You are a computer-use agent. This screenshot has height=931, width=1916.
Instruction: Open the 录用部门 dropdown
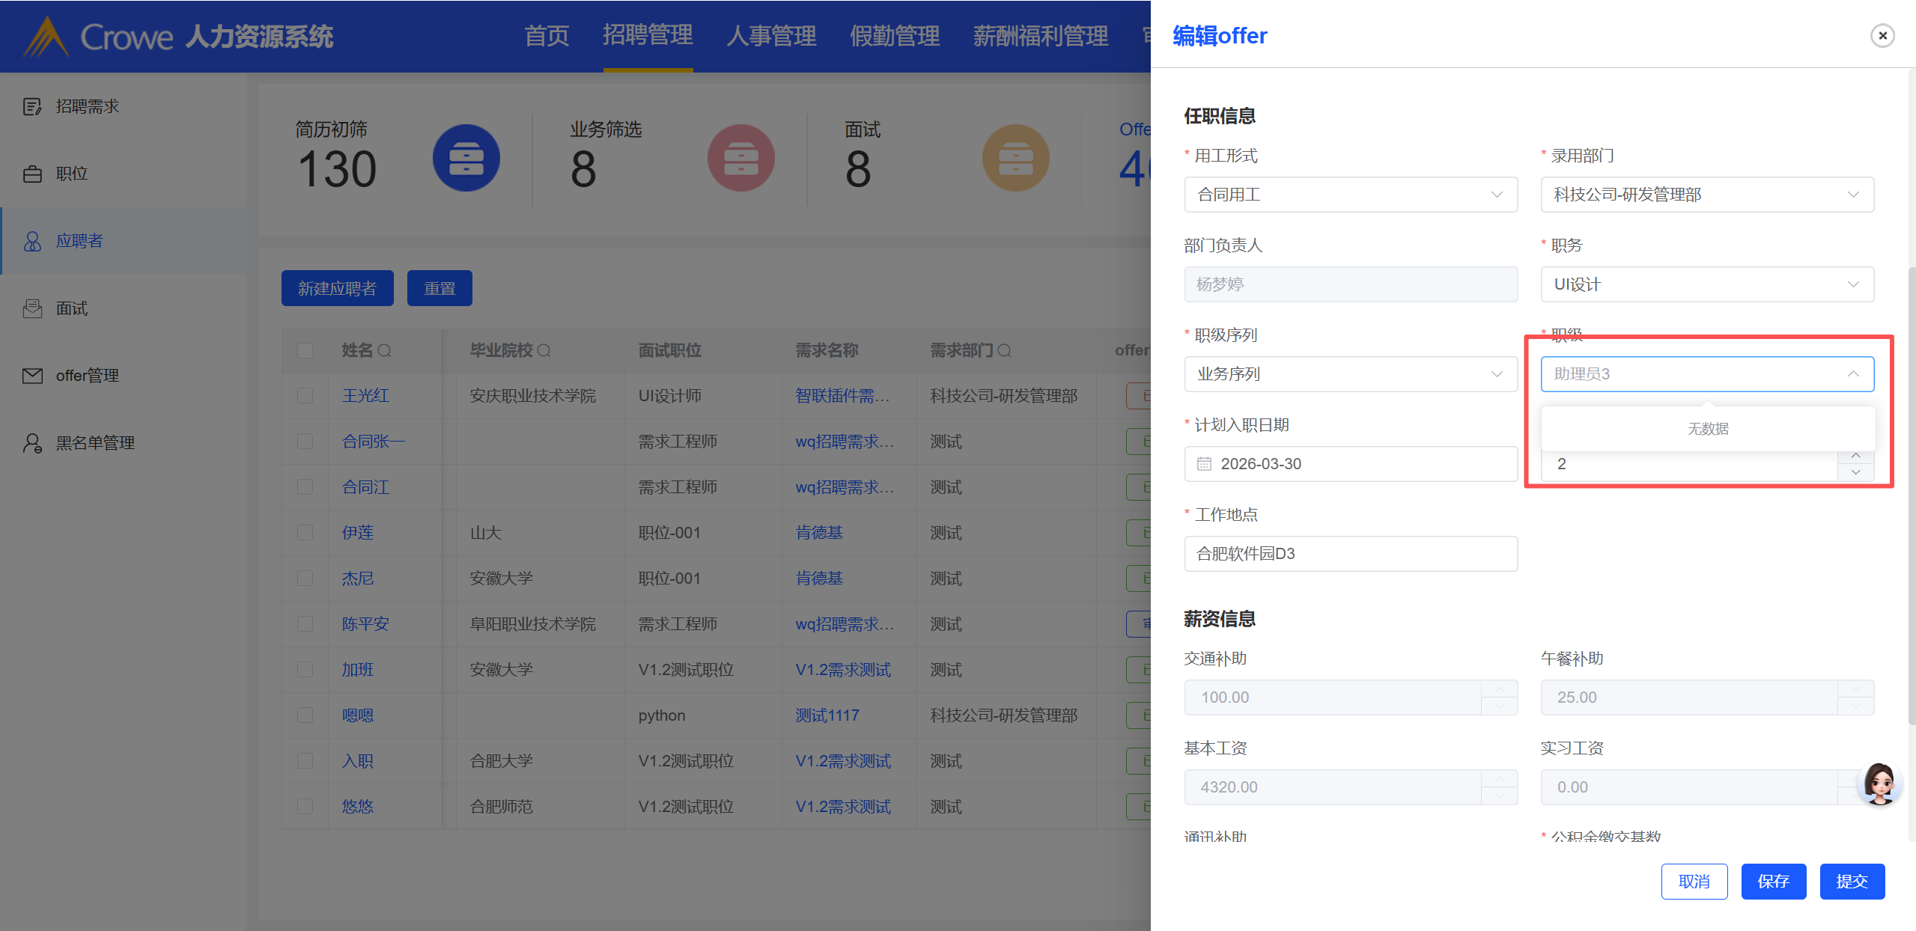coord(1706,195)
